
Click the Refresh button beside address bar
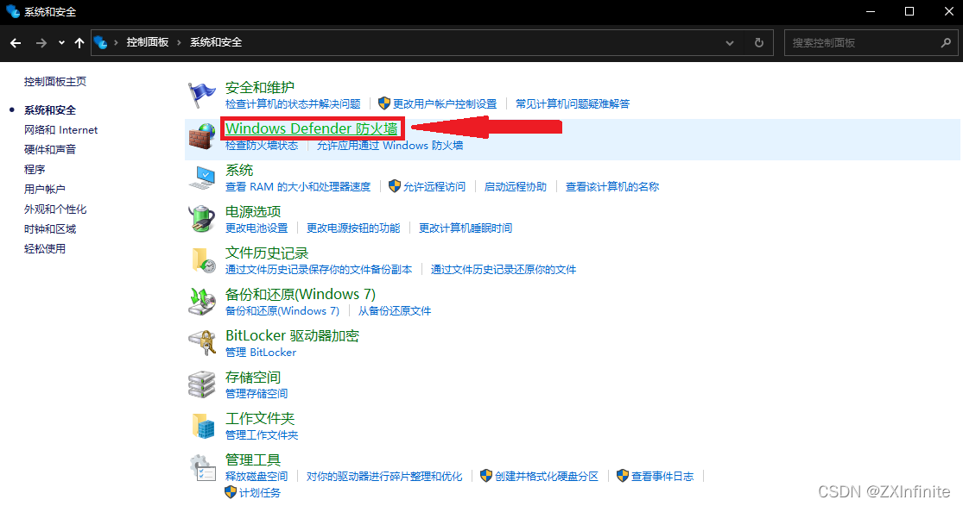[x=759, y=43]
